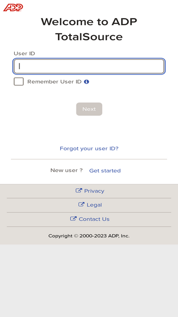Open the Forgot your user ID? link
178x317 pixels.
click(89, 149)
